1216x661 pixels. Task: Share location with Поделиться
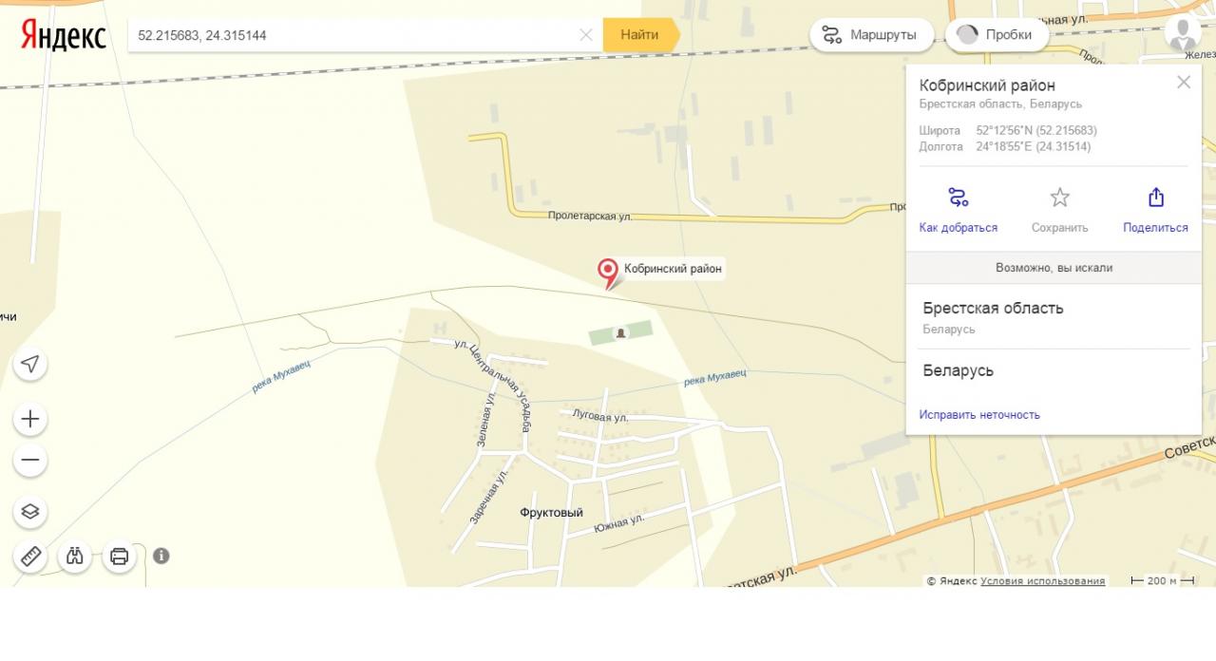[1155, 211]
